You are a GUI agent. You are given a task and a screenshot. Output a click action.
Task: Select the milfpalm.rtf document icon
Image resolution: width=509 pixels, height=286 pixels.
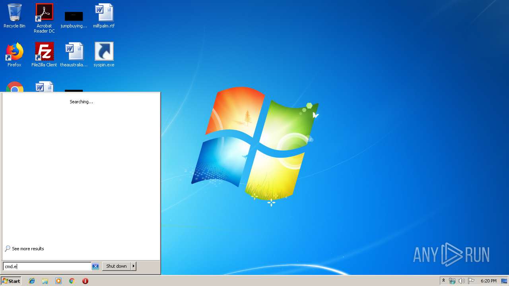[x=104, y=16]
